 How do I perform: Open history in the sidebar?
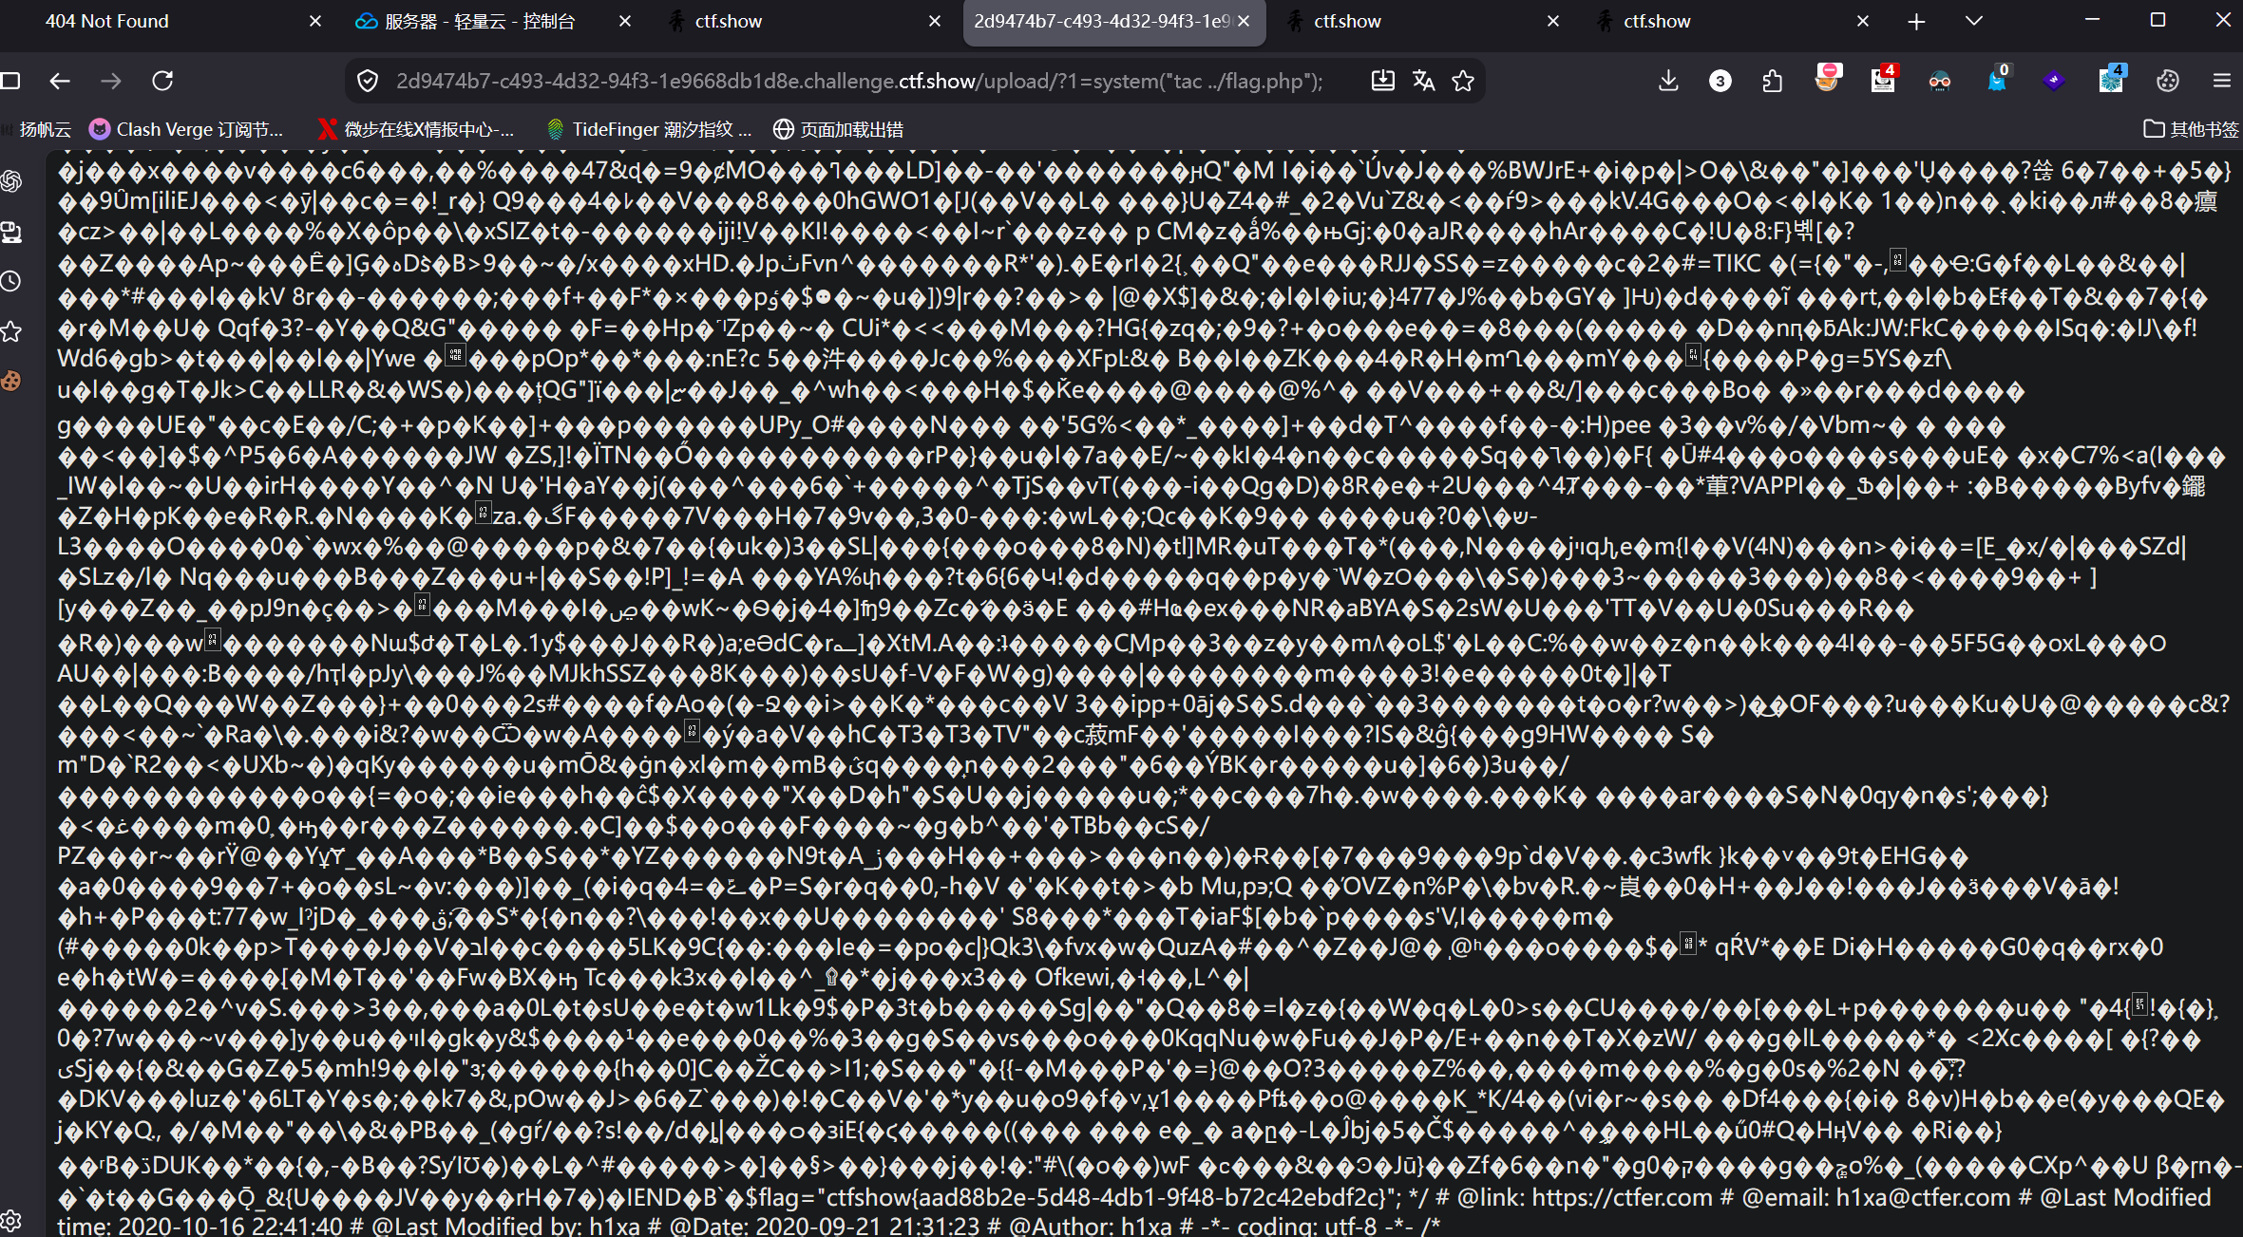[11, 281]
